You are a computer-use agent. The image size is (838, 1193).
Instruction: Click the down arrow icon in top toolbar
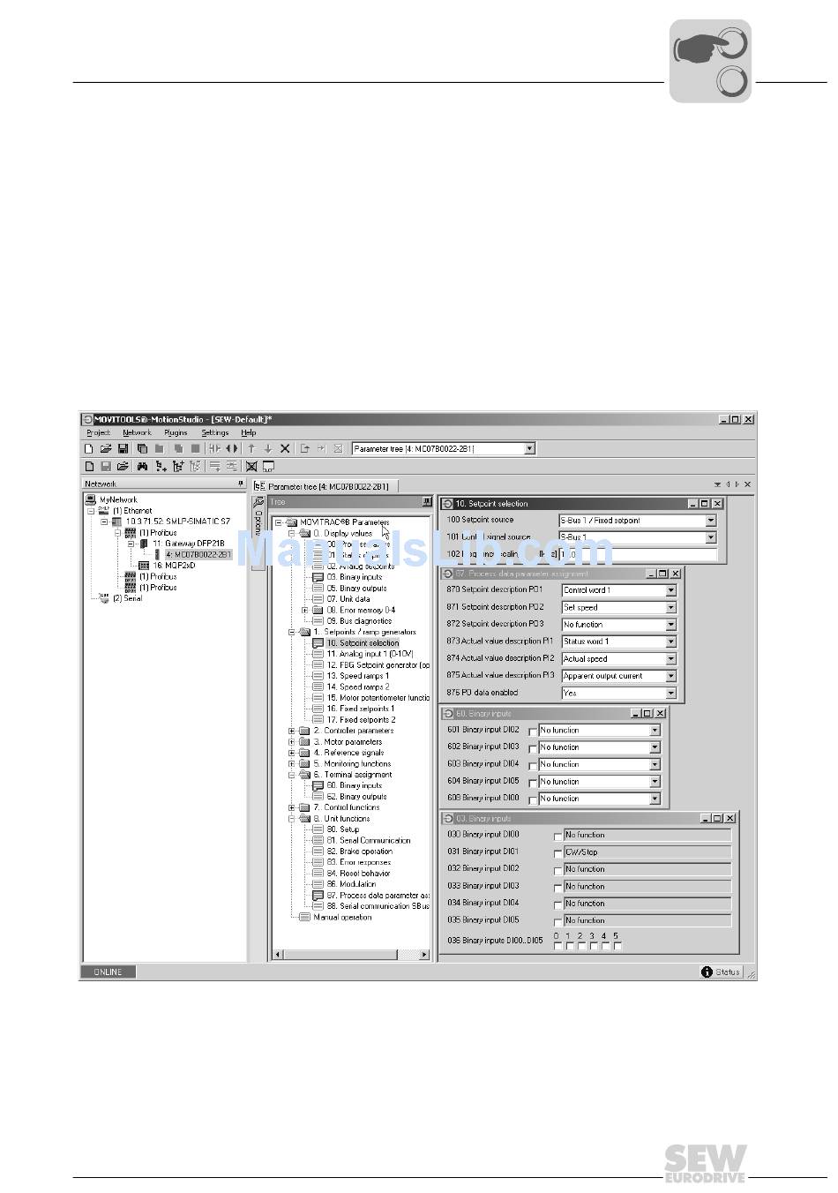268,449
